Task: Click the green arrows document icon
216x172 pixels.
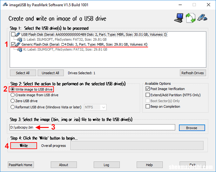Action: click(191, 18)
